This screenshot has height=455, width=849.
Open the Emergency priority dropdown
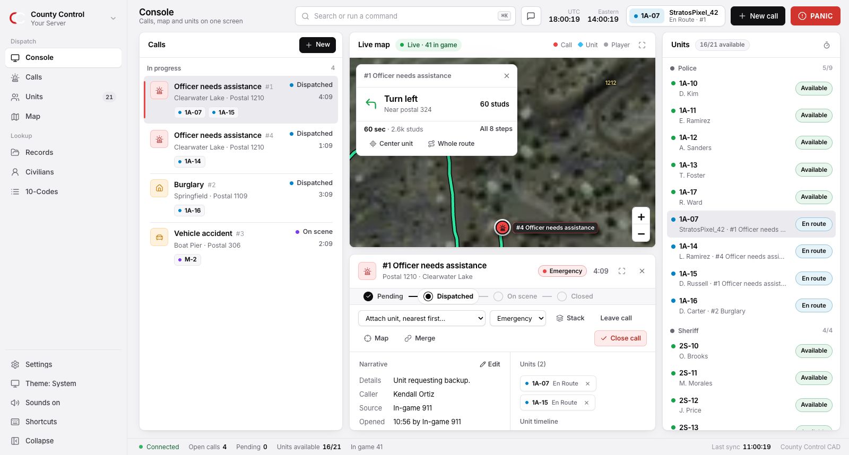pos(518,318)
